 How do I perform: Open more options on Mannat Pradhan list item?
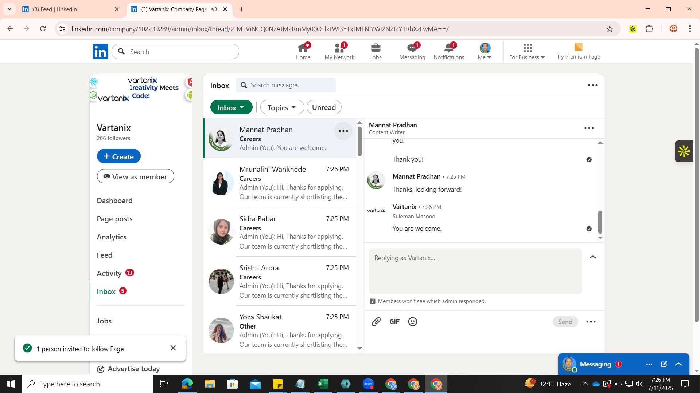[343, 131]
